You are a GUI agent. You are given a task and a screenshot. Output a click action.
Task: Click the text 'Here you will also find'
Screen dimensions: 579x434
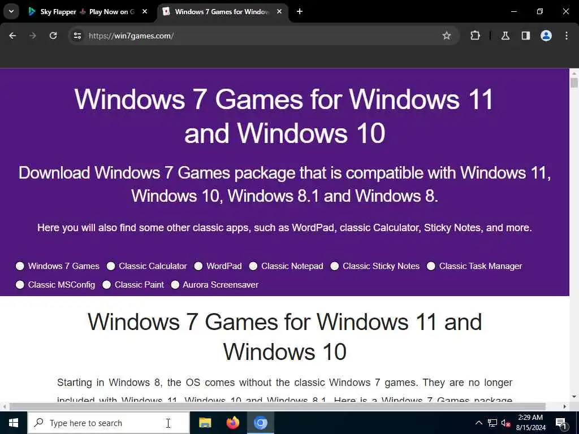87,228
